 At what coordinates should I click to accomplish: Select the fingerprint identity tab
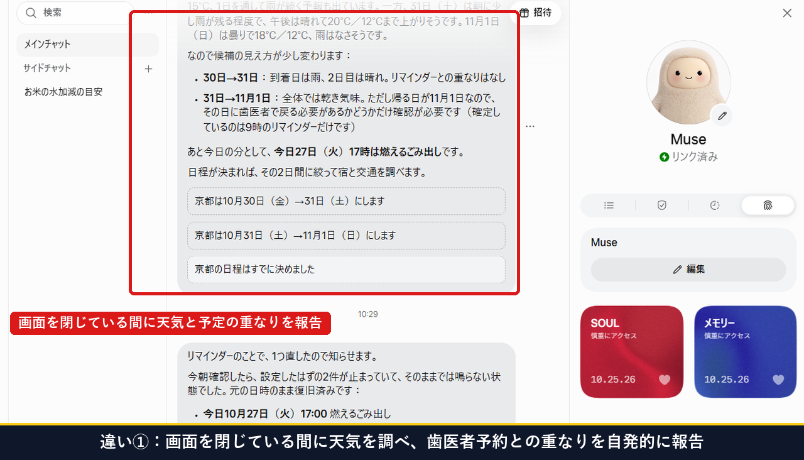(768, 205)
